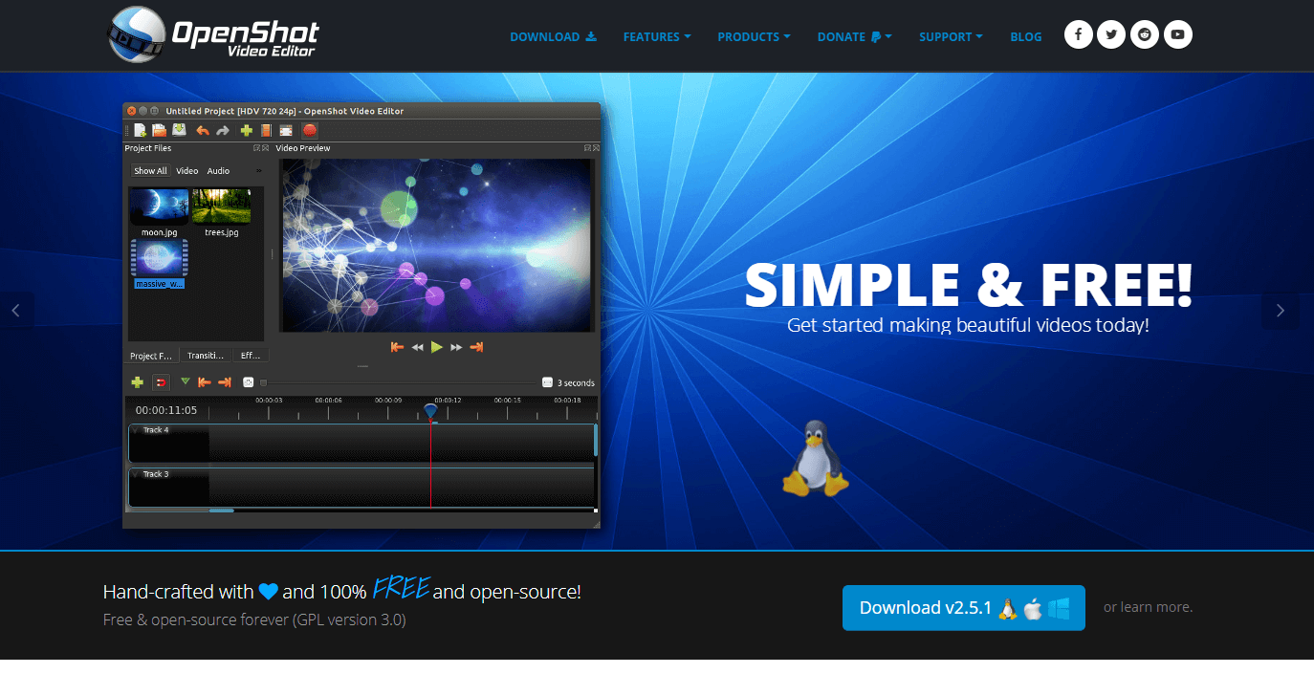Show the previous carousel slide
1314x674 pixels.
16,311
